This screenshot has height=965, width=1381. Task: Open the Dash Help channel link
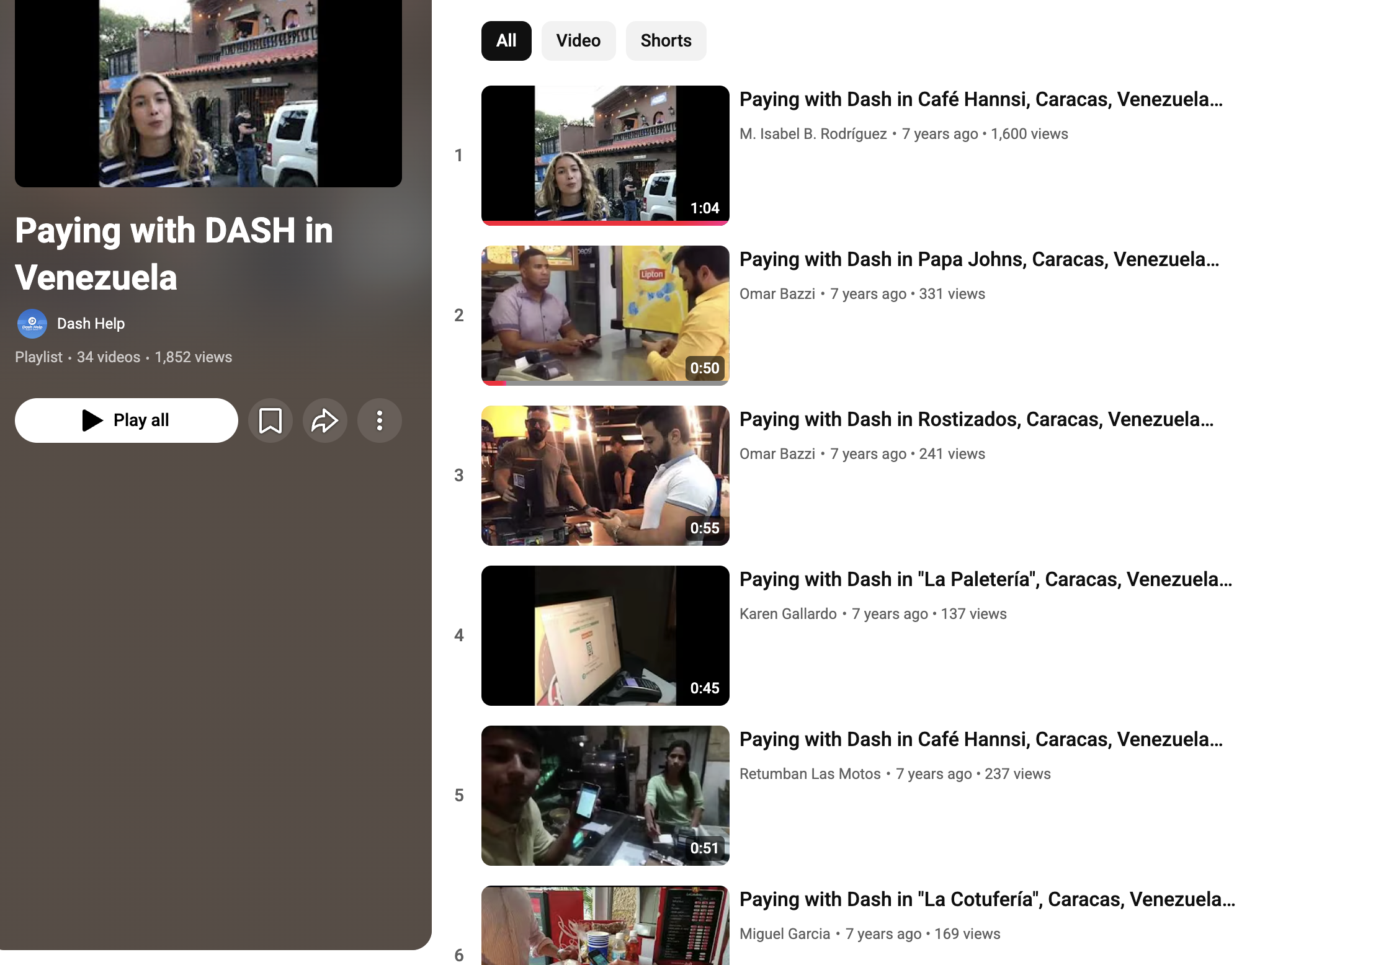point(91,323)
